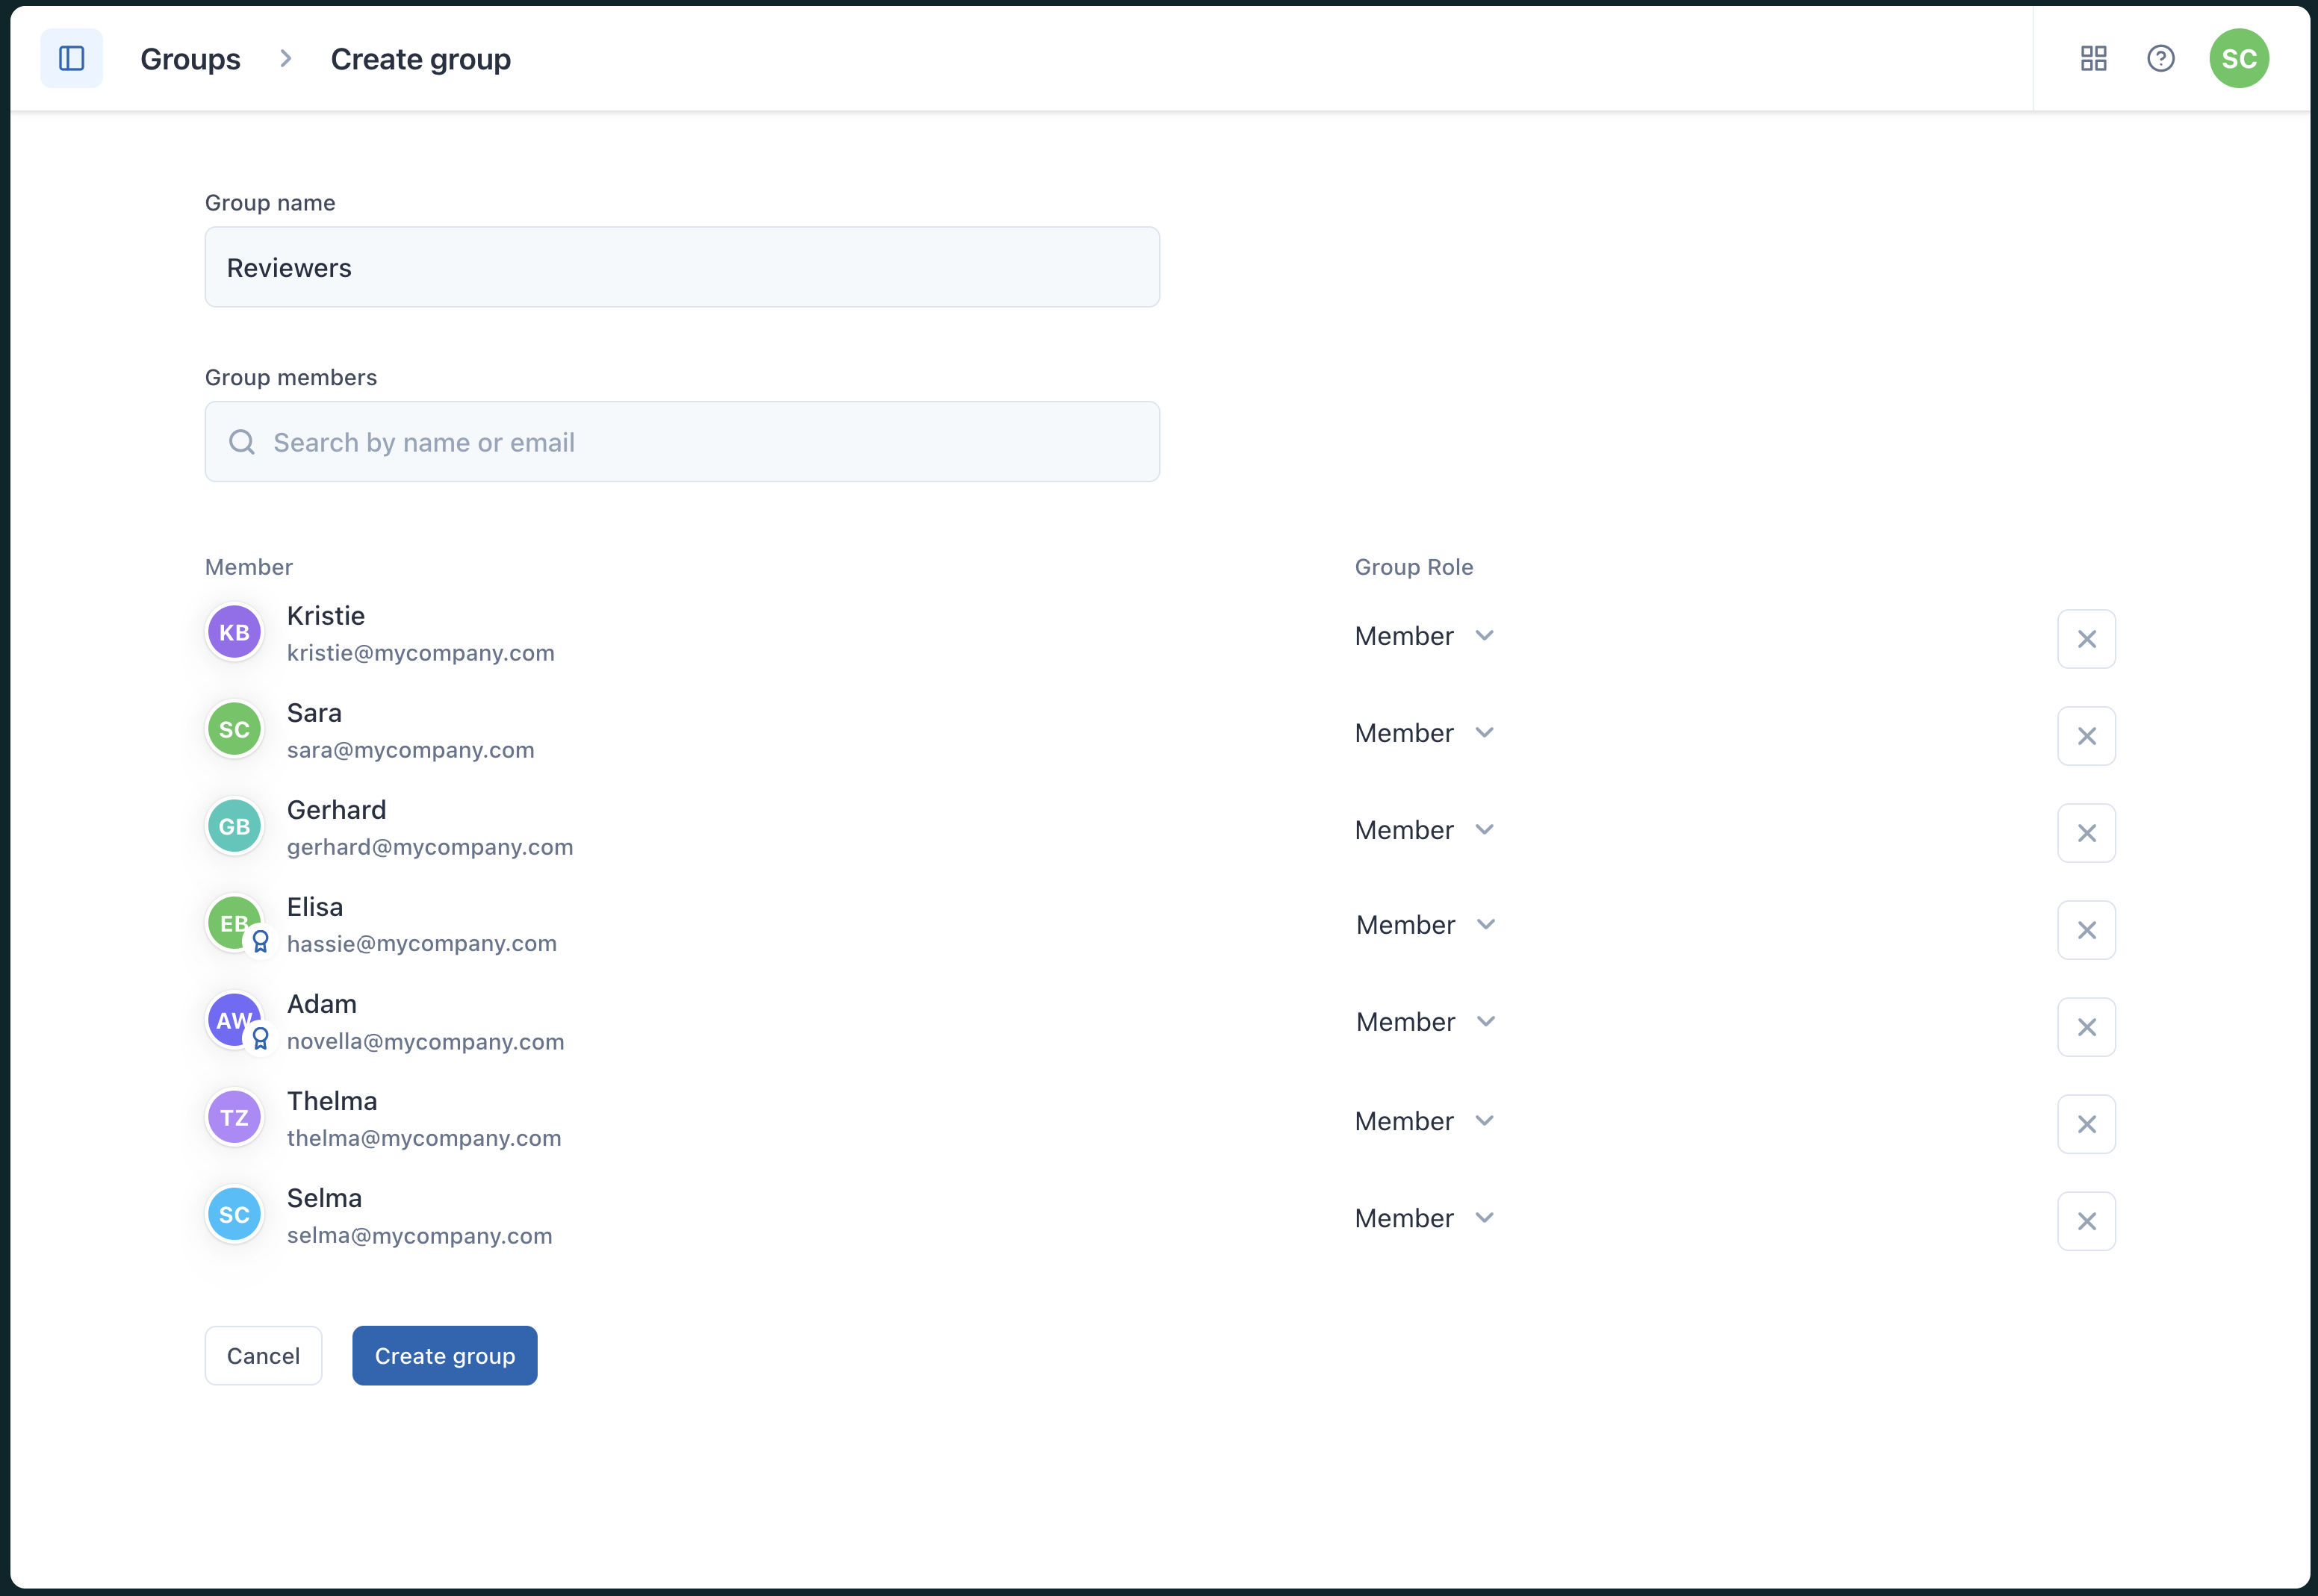Open the apps grid icon
Screen dimensions: 2318x1596
[x=2093, y=58]
